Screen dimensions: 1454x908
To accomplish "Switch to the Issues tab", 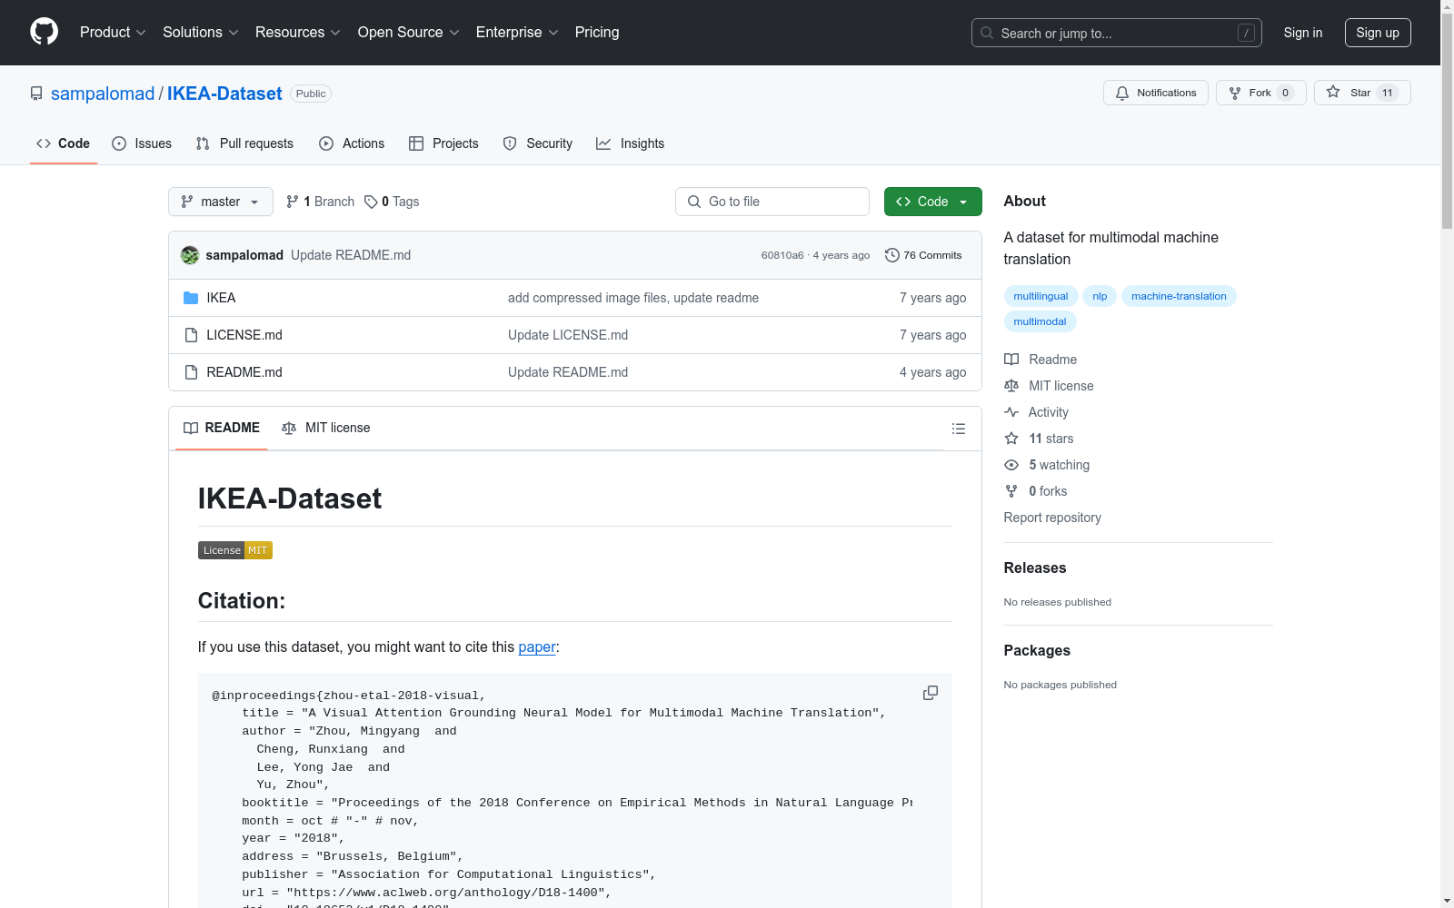I will coord(142,143).
